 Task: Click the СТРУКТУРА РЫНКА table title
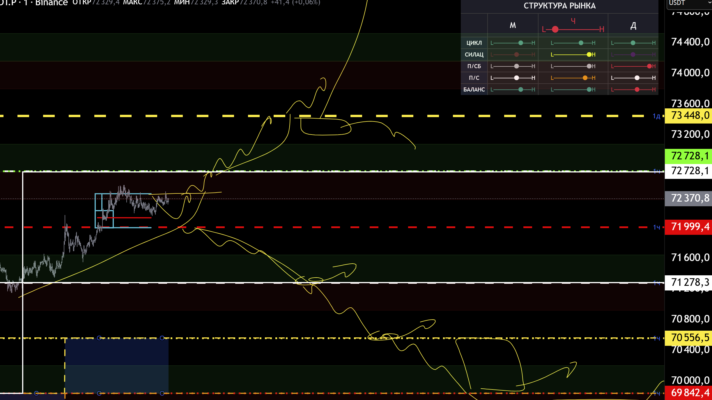(559, 6)
